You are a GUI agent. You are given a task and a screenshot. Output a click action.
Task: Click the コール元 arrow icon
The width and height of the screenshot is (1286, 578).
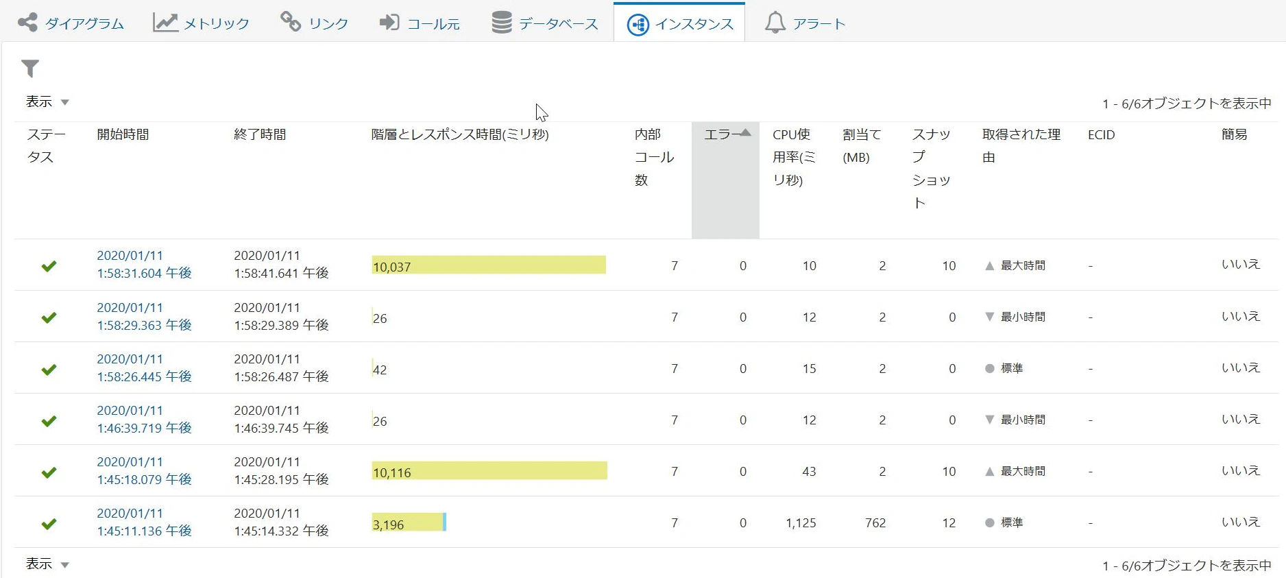(389, 23)
